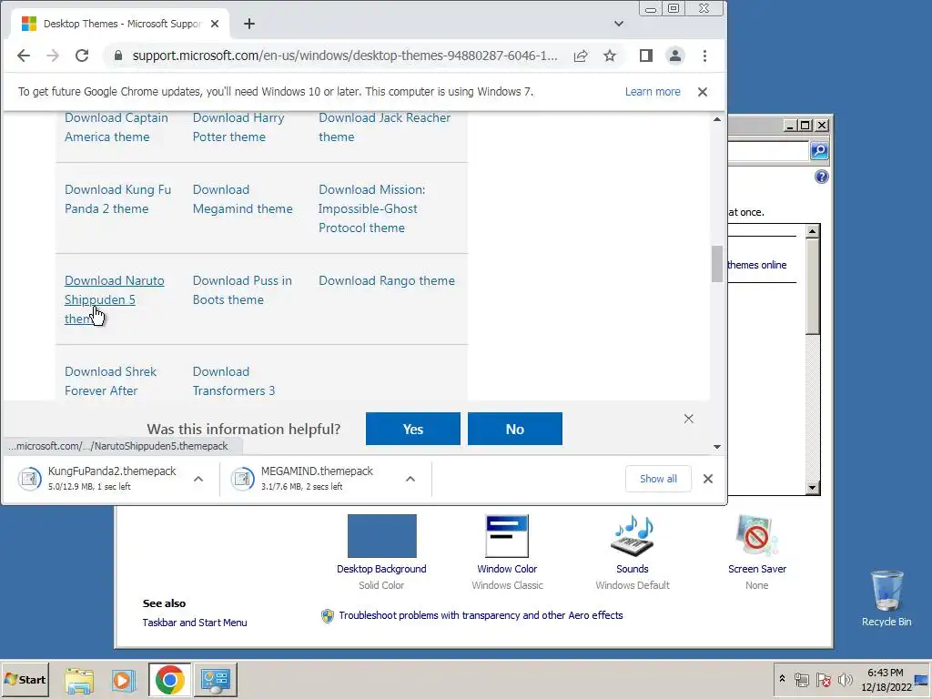Click the page scrollbar's down arrow
The image size is (932, 699).
pos(717,446)
